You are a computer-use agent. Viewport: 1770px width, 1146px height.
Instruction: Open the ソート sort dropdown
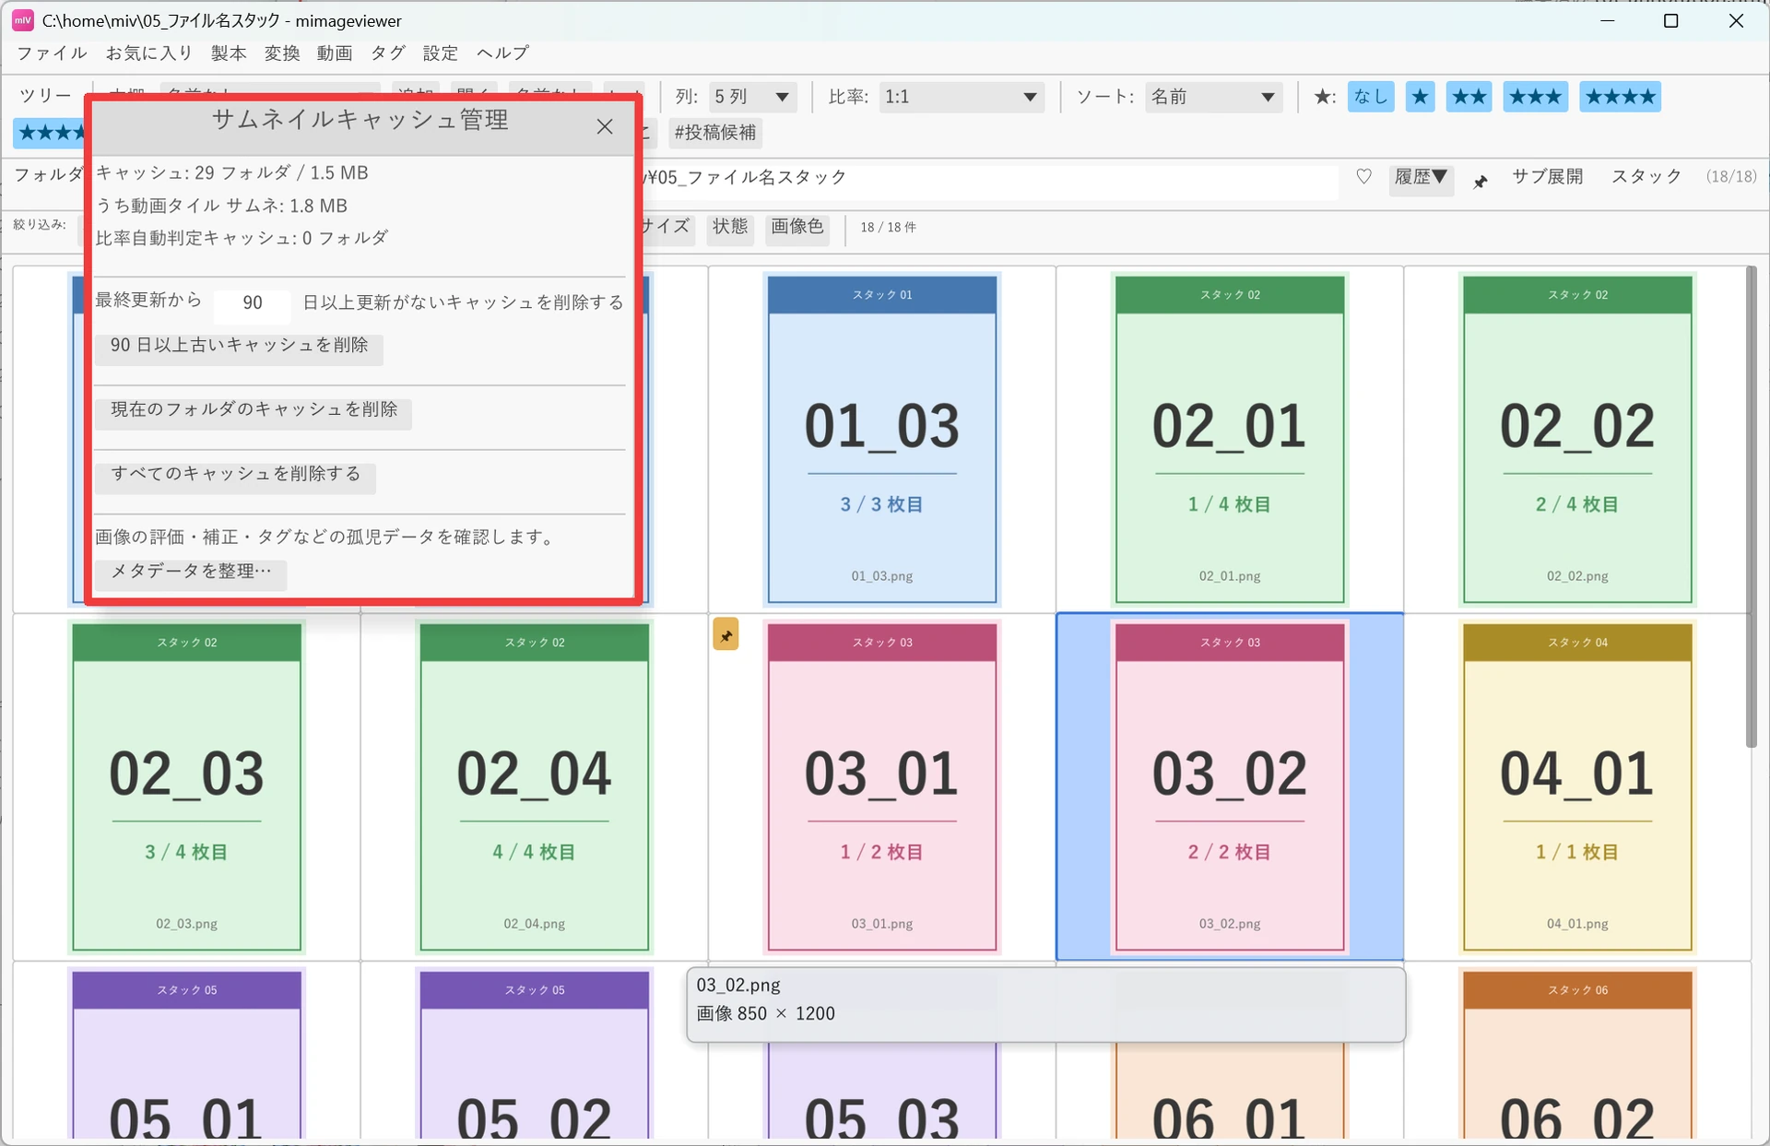pyautogui.click(x=1213, y=97)
